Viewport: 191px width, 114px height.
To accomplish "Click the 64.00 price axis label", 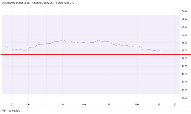I will [184, 27].
